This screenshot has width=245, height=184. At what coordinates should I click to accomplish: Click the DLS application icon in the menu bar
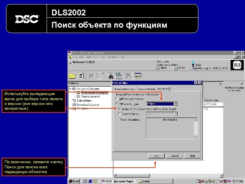70,57
